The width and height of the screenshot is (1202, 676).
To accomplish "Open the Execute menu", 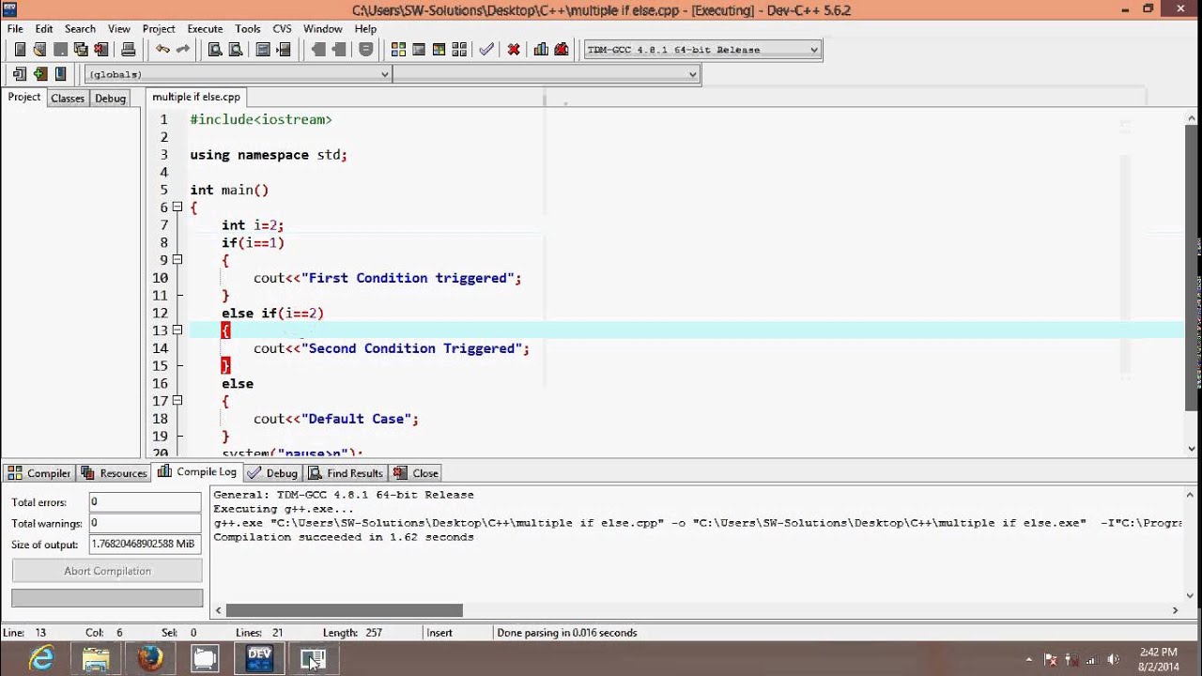I will coord(205,29).
